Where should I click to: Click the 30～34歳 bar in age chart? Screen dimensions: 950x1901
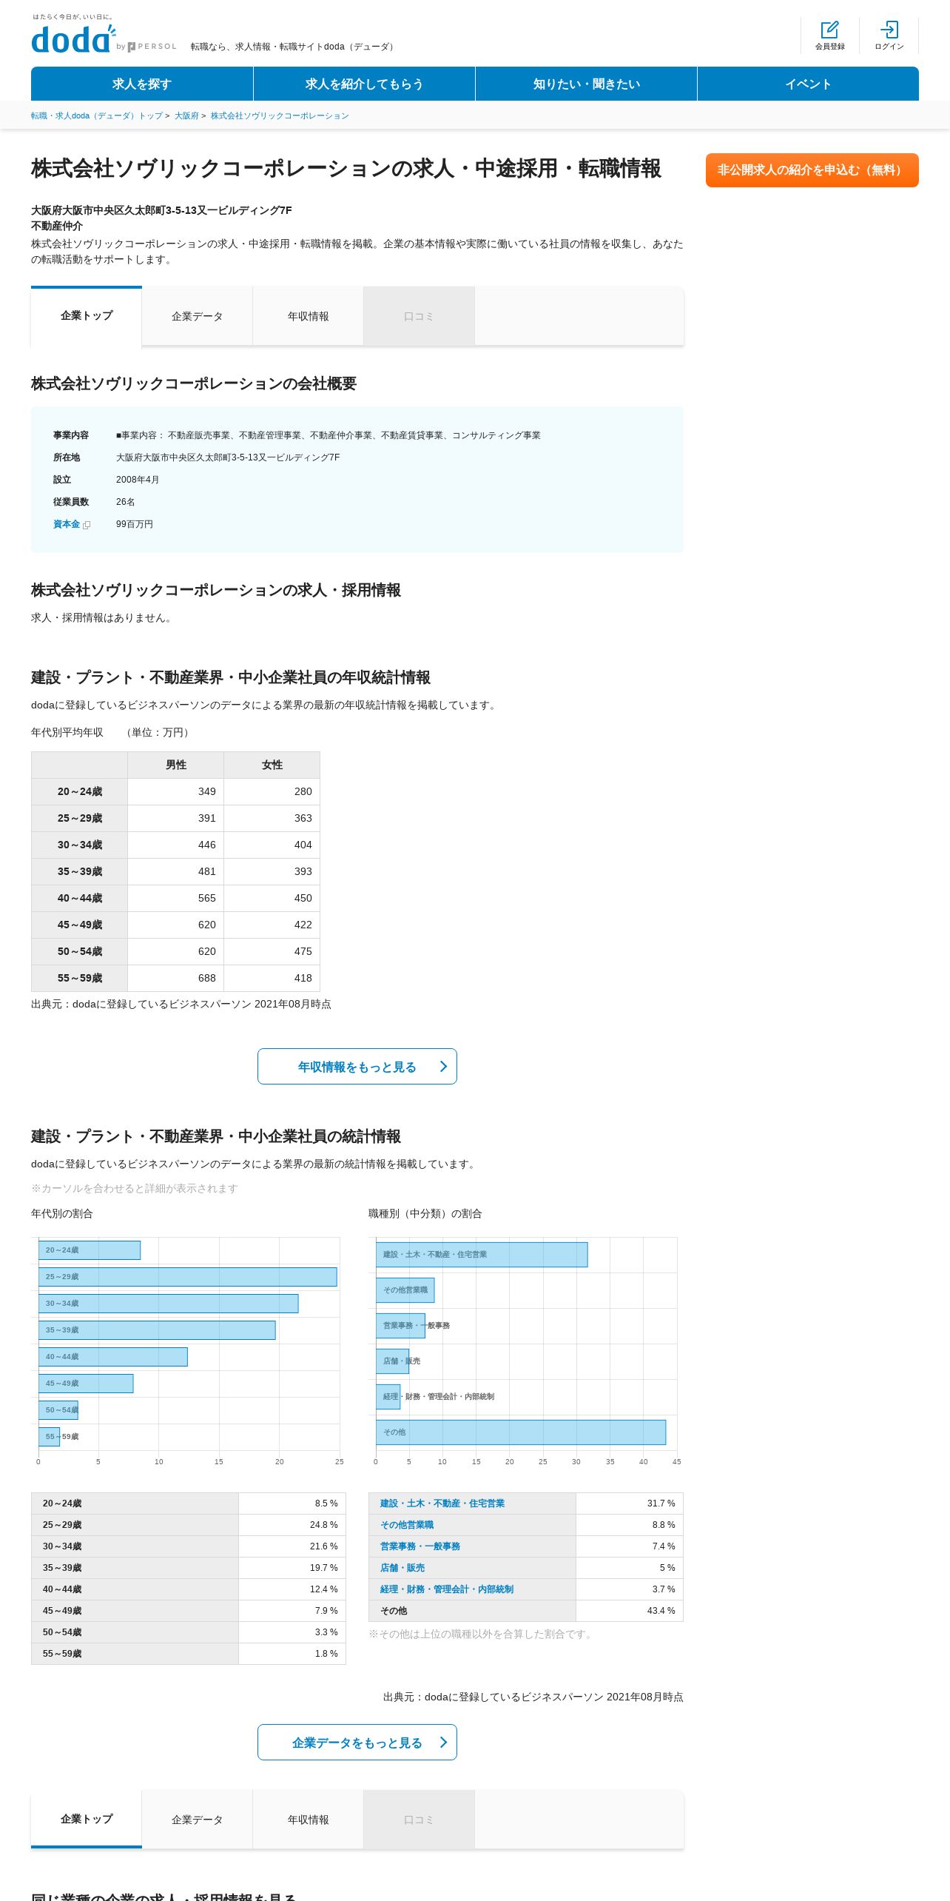[169, 1304]
